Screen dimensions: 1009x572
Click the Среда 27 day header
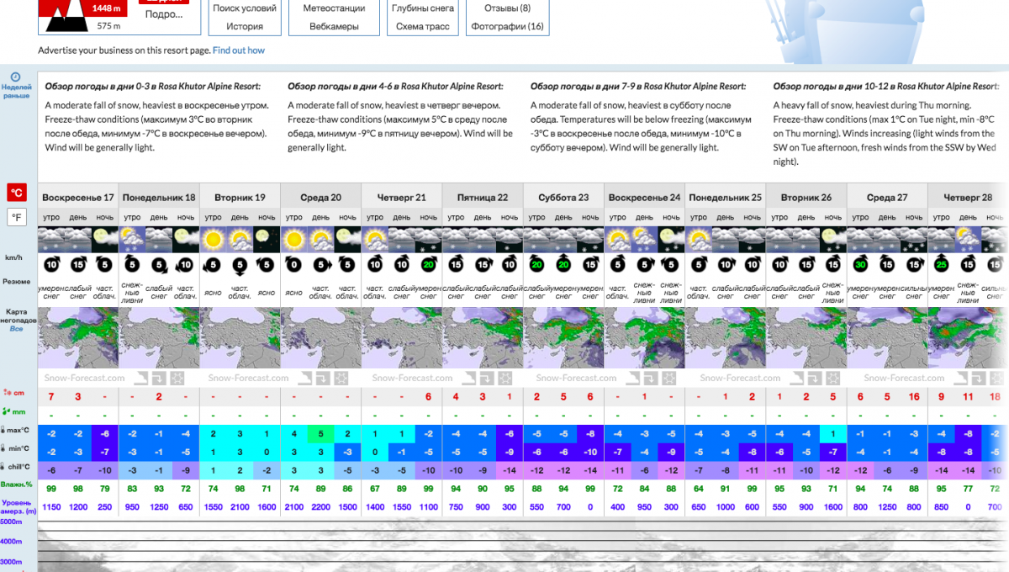point(886,198)
